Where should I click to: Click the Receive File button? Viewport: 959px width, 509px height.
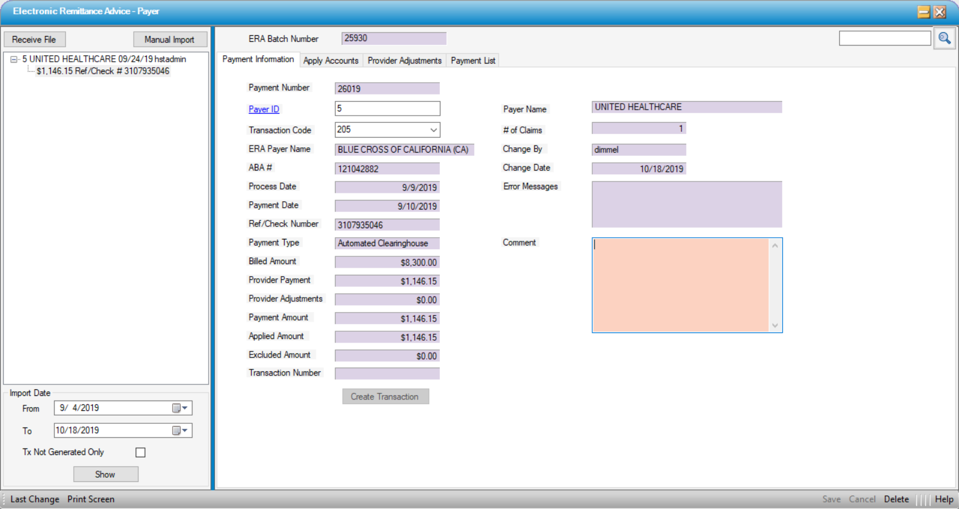tap(34, 40)
